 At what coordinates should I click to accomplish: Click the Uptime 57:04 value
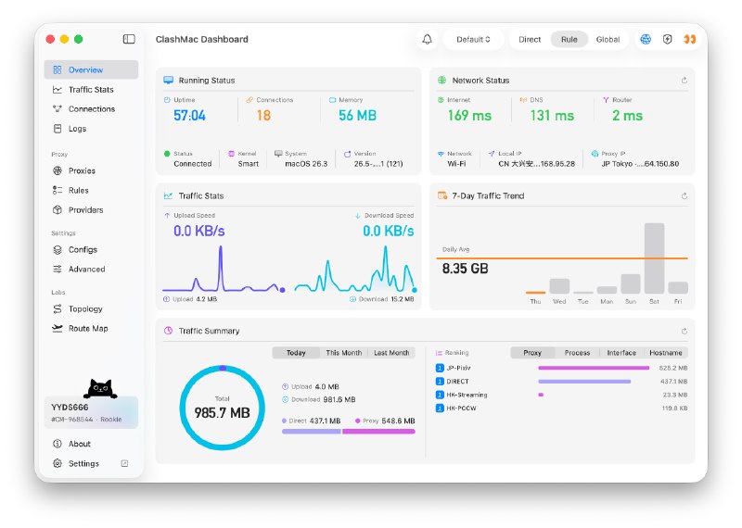(189, 116)
